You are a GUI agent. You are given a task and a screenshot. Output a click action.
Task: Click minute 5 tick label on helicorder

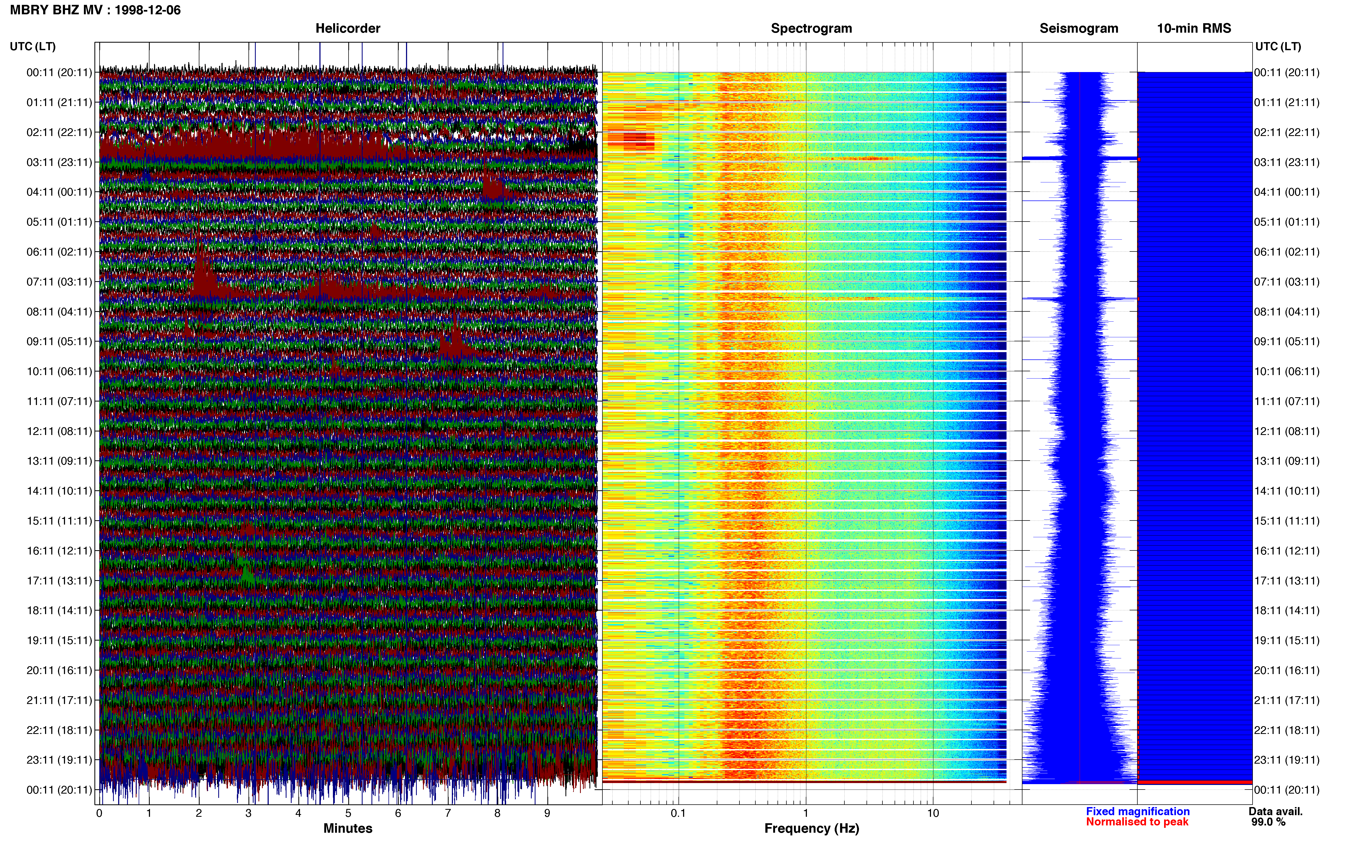[348, 813]
